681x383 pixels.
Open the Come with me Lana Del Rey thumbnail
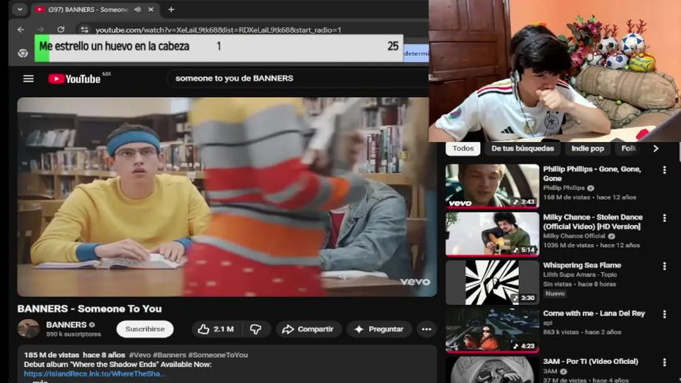coord(492,330)
